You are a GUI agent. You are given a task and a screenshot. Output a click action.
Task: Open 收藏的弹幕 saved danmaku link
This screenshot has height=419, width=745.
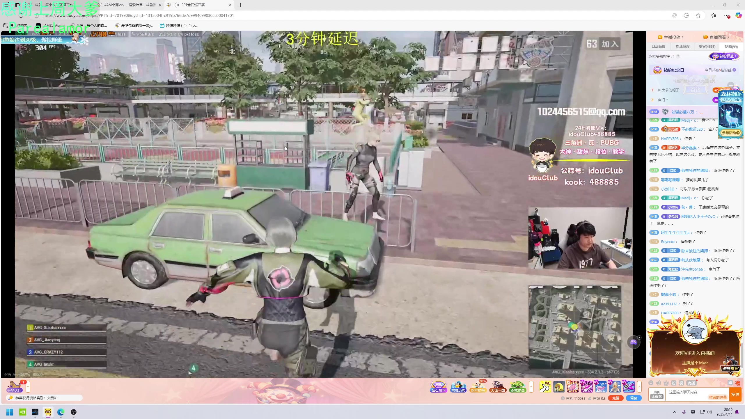point(717,397)
